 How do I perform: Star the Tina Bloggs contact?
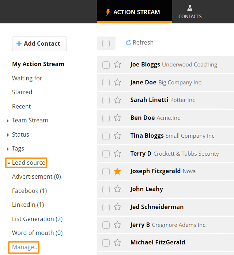(117, 136)
